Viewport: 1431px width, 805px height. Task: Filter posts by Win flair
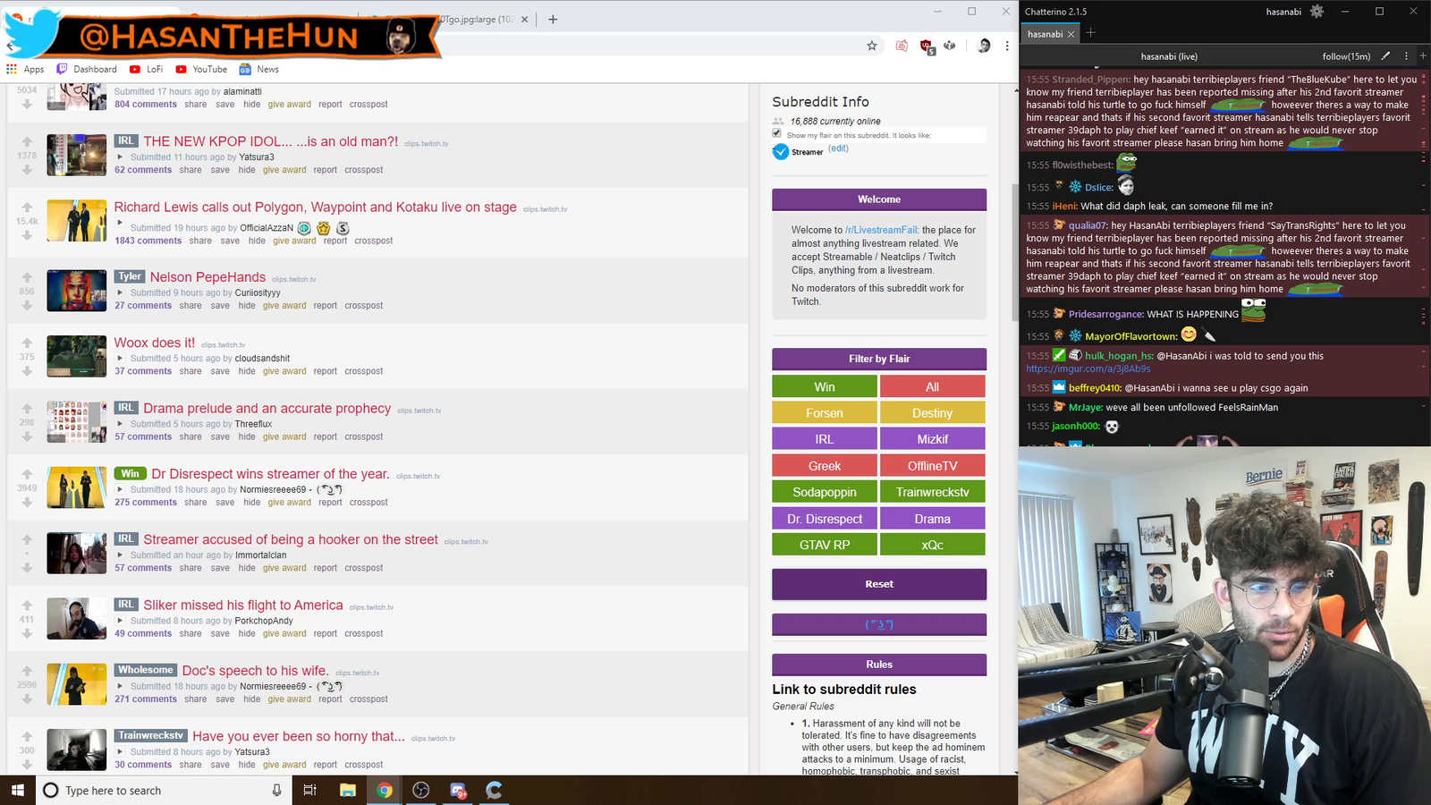pyautogui.click(x=825, y=386)
